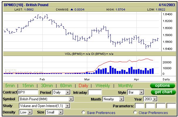Click the 1.6400 price axis label
This screenshot has width=178, height=117.
pos(167,14)
